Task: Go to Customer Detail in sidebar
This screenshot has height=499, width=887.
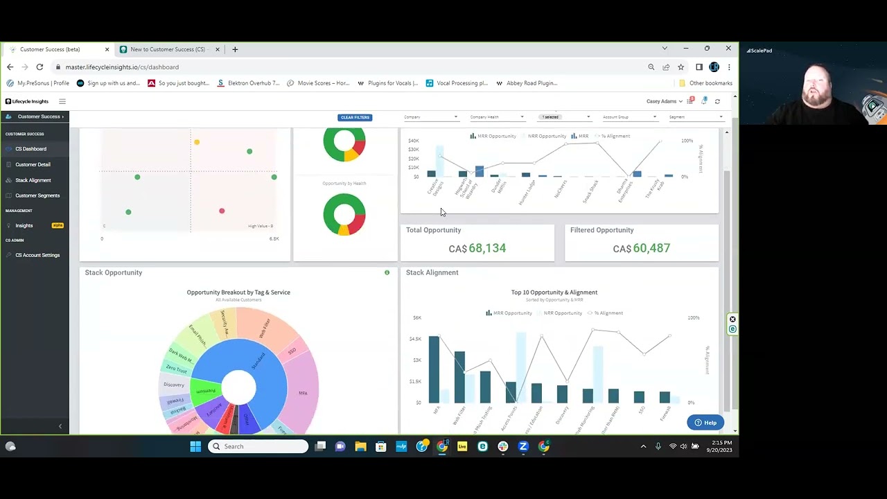Action: [33, 164]
